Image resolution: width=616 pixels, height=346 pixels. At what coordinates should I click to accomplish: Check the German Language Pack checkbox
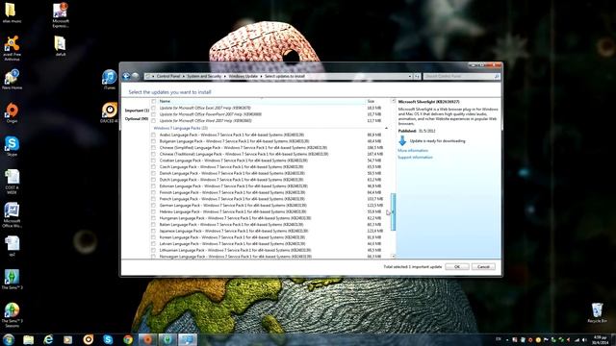[x=154, y=205]
